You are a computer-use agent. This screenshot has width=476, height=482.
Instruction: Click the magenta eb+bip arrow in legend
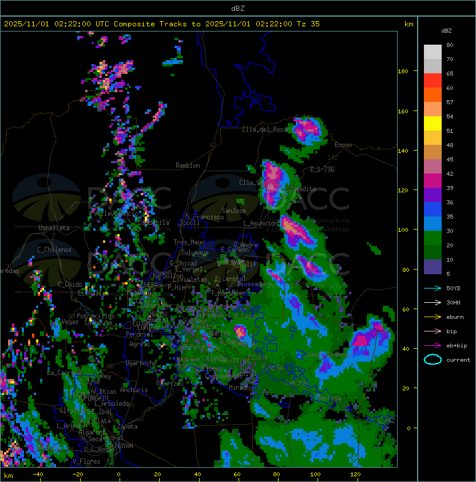coord(433,346)
